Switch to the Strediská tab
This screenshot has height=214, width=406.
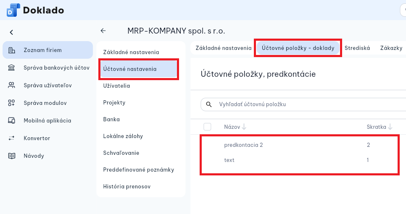[357, 48]
